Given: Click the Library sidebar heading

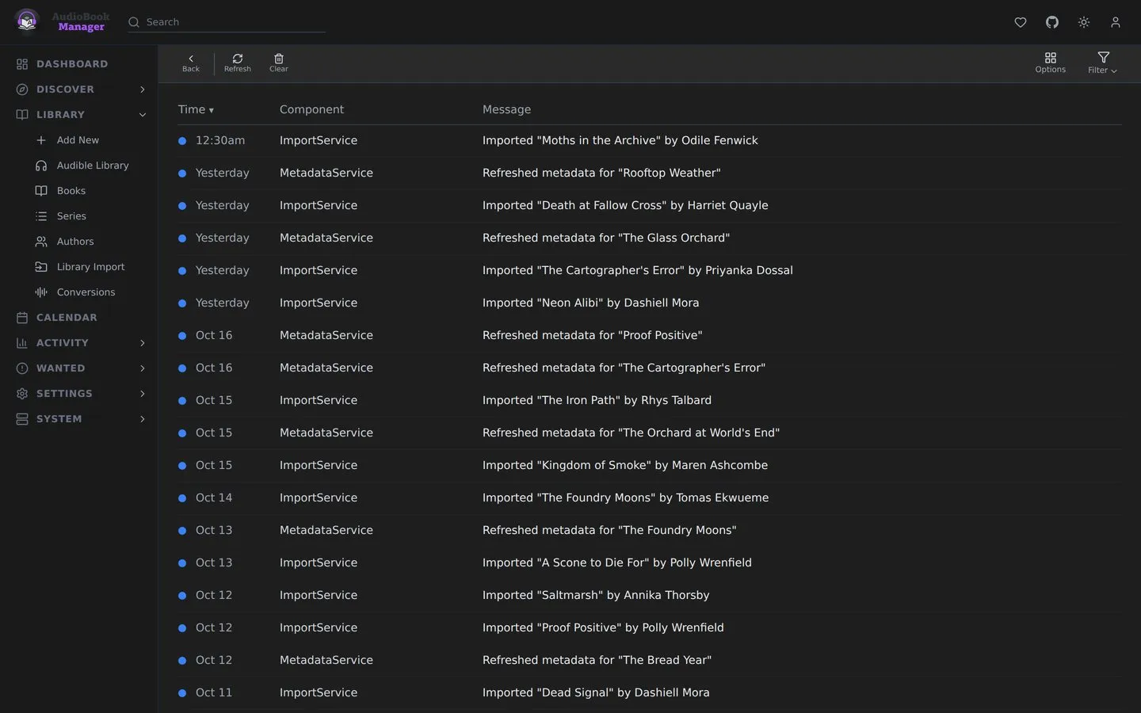Looking at the screenshot, I should pyautogui.click(x=60, y=115).
